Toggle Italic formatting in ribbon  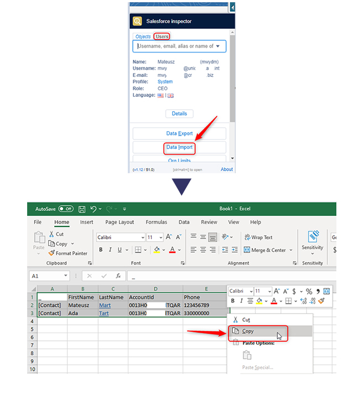(112, 250)
